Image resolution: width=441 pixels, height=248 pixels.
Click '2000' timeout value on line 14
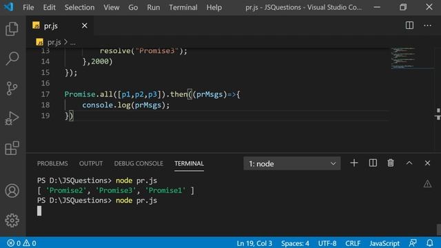click(99, 61)
